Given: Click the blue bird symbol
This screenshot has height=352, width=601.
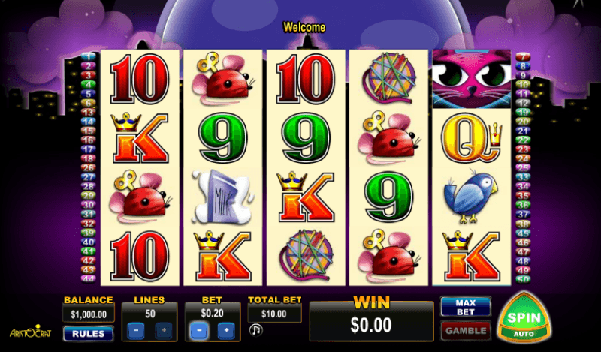Looking at the screenshot, I should (x=471, y=197).
